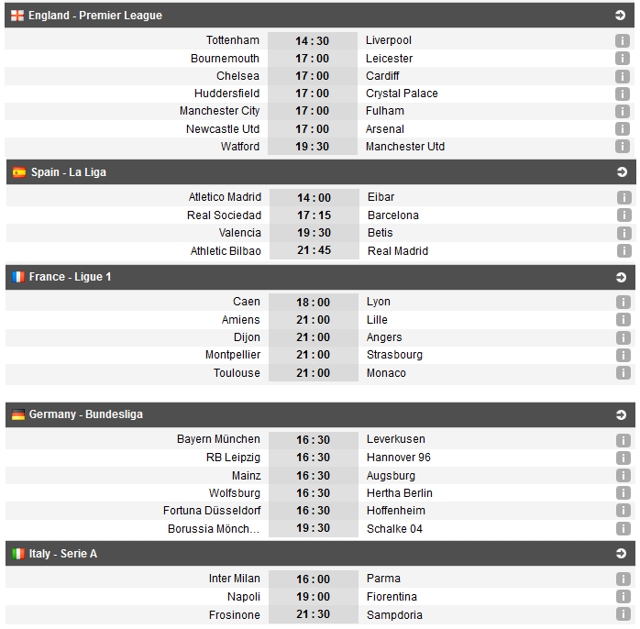The image size is (640, 629).
Task: Expand Germany Bundesliga arrow button
Action: [x=622, y=414]
